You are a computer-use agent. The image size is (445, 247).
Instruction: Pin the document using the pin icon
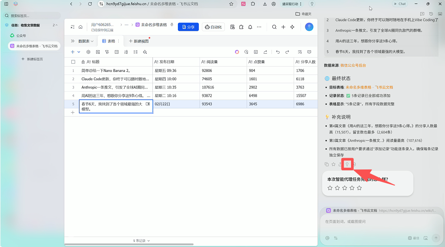(172, 25)
